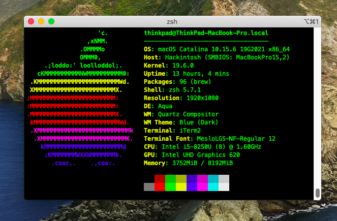Viewport: 337px width, 221px height.
Task: Click the 'c. line of the logo
Action: pos(103,33)
